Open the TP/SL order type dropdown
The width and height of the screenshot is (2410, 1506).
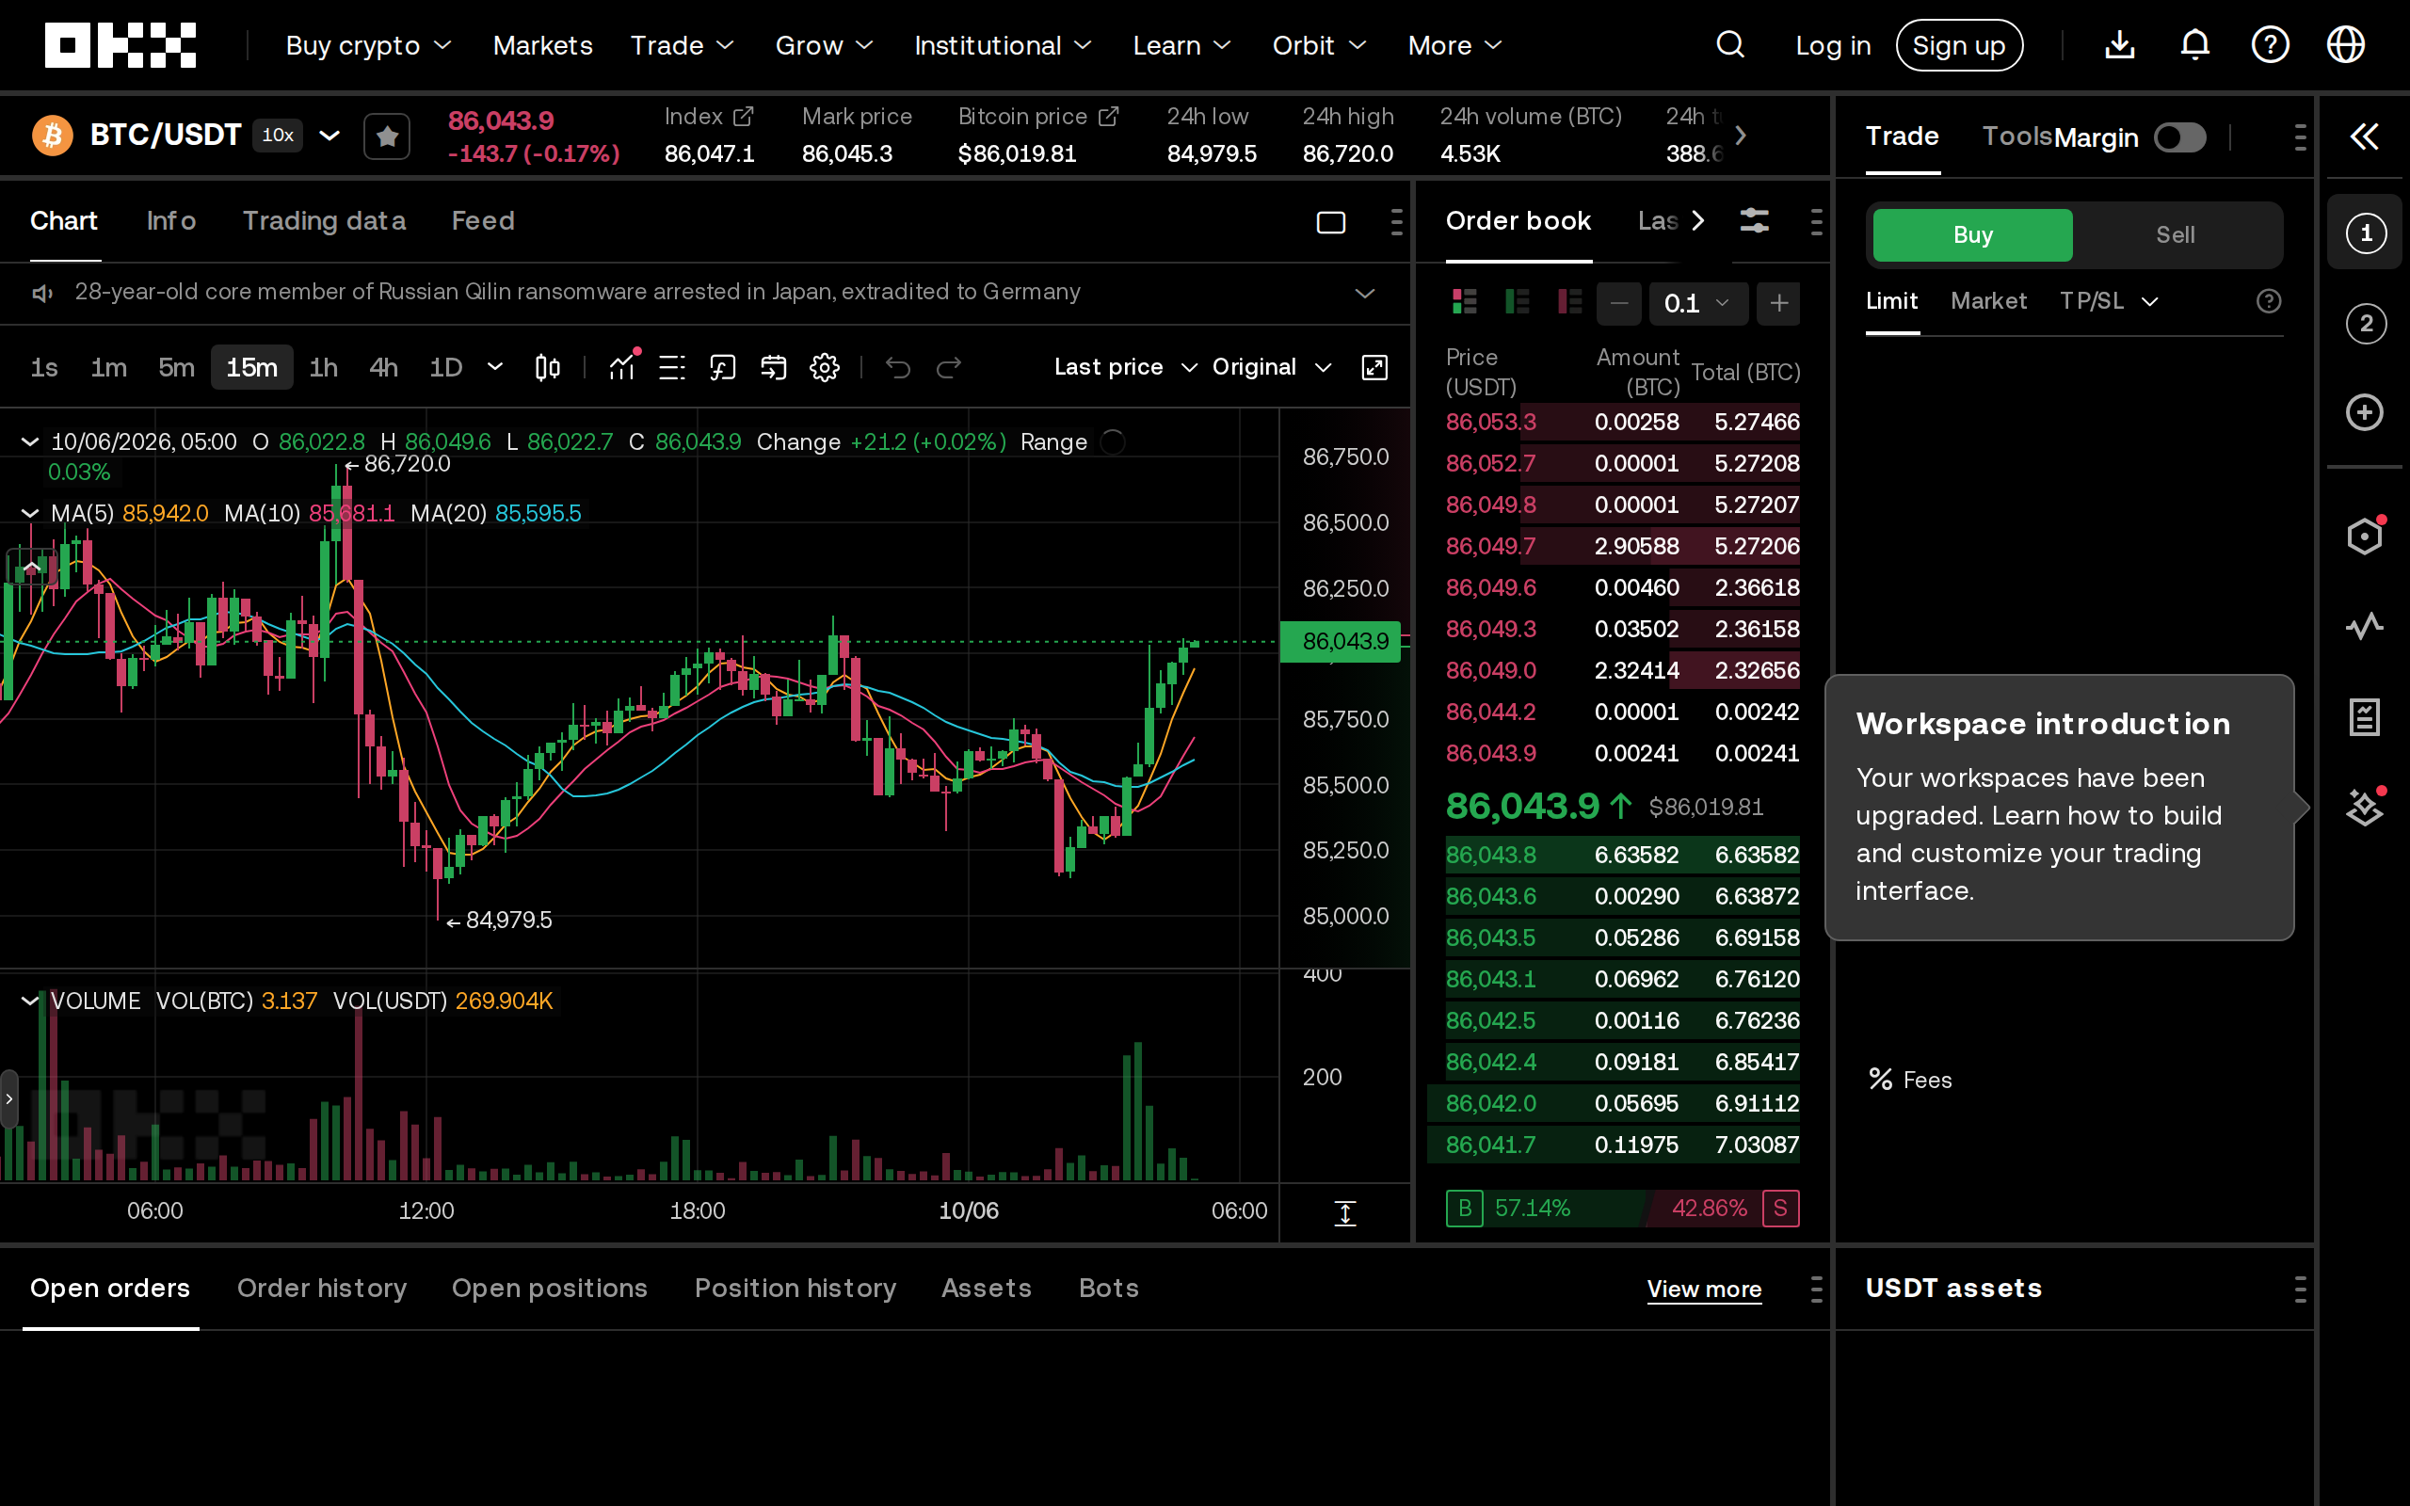coord(2108,301)
